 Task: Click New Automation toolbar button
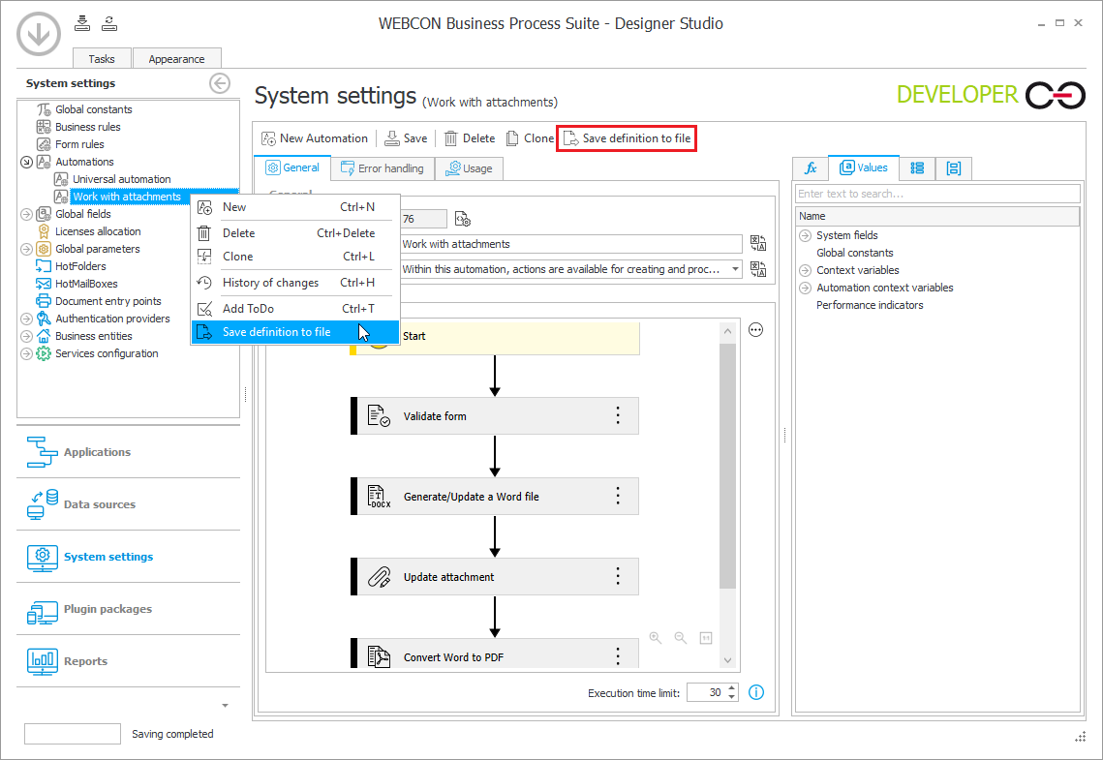click(x=315, y=138)
